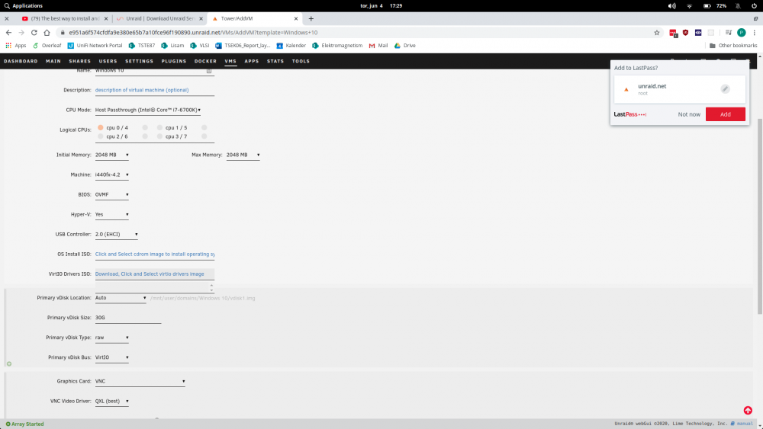Open the CPU Mode dropdown
Screen dimensions: 763x429
[x=148, y=110]
